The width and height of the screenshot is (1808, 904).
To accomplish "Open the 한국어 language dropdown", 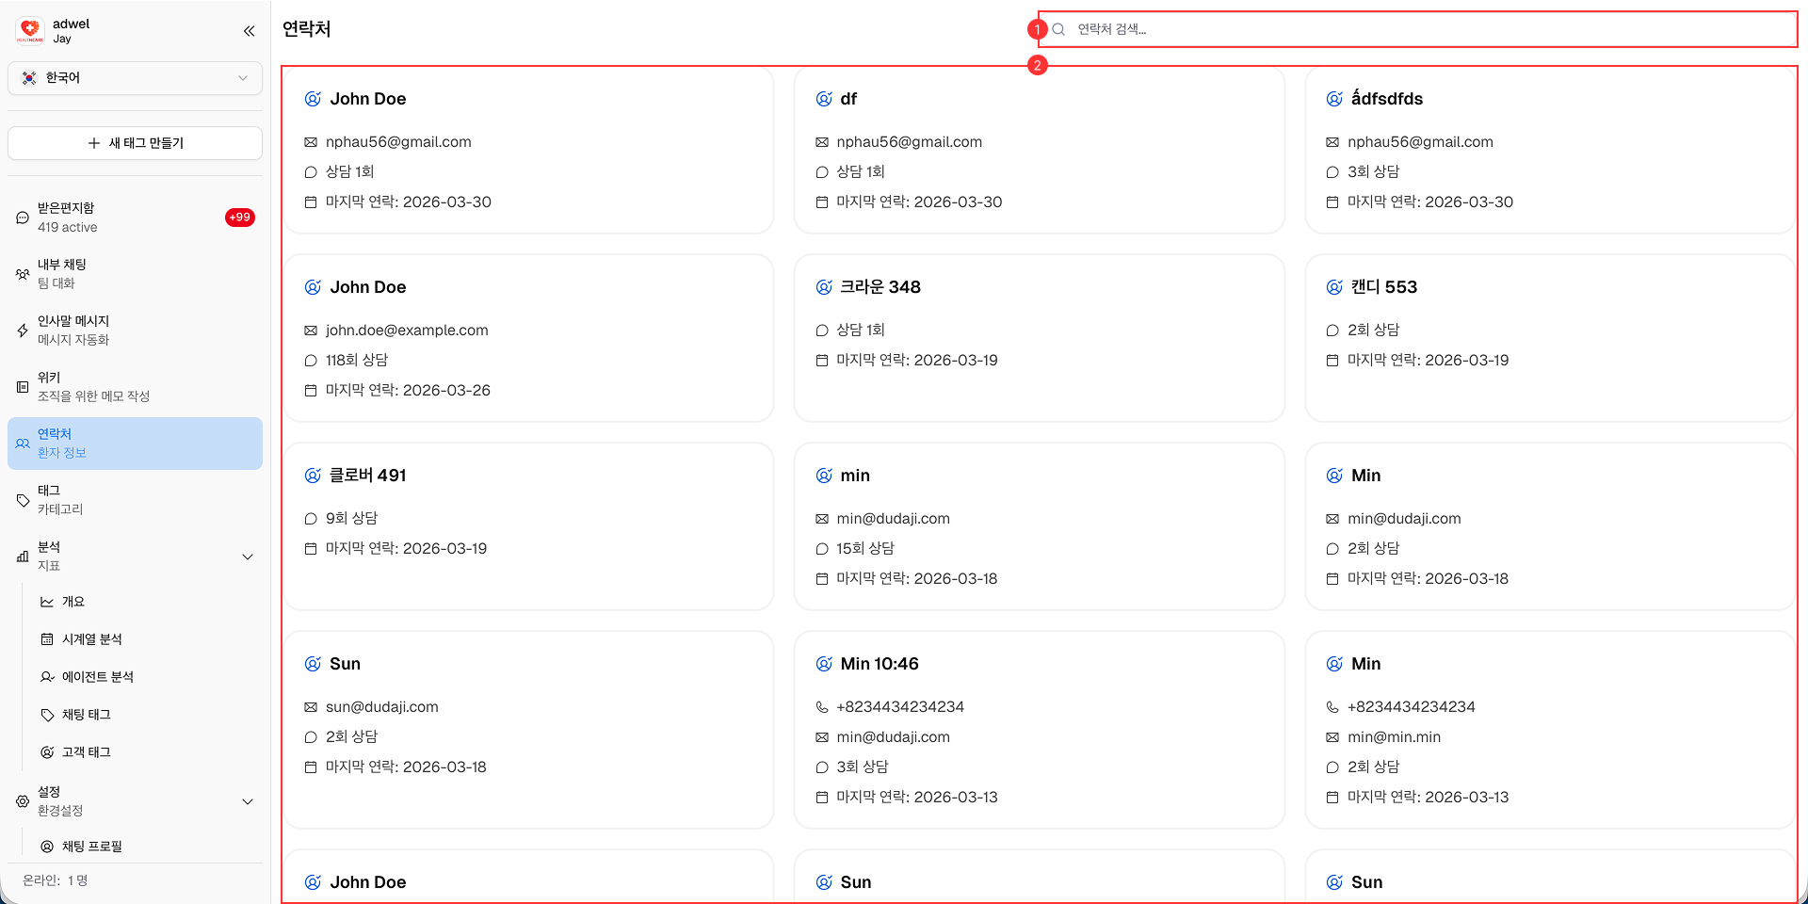I will pos(135,78).
